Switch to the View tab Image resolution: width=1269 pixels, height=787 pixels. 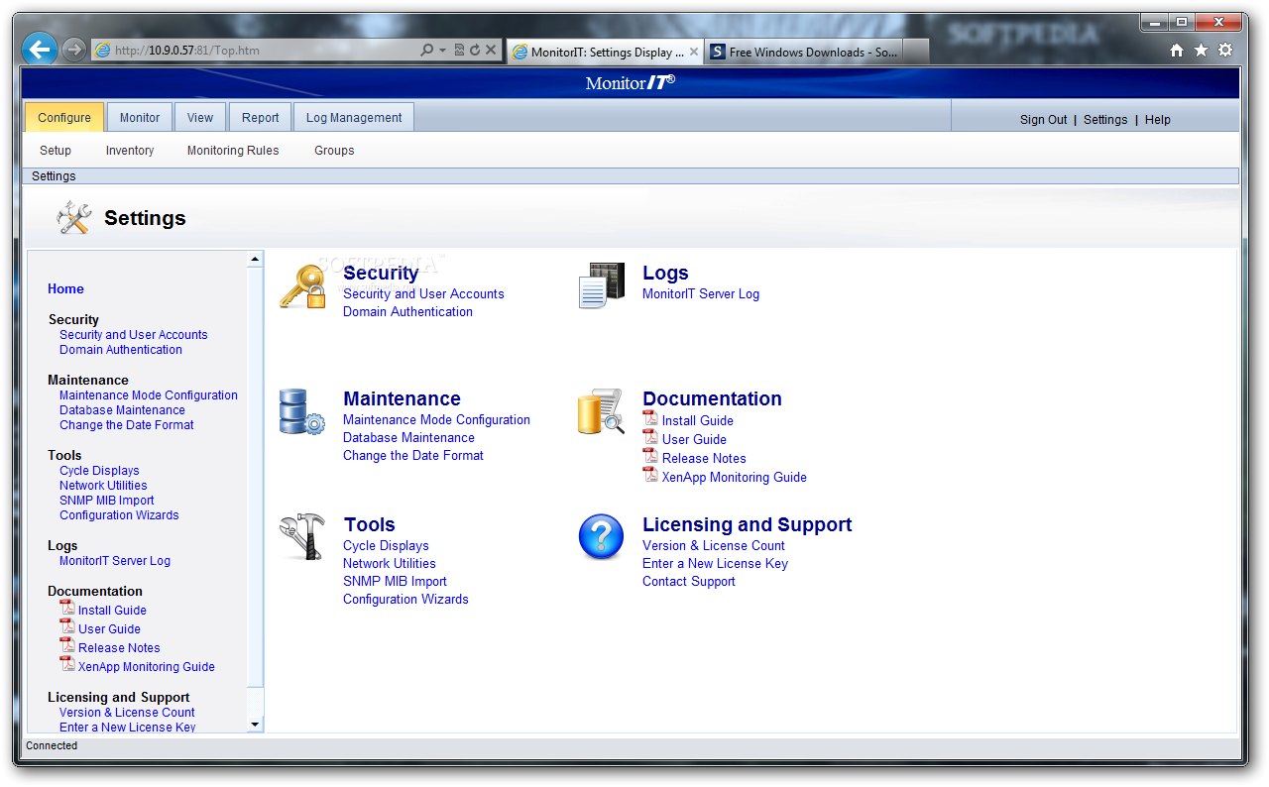tap(200, 117)
